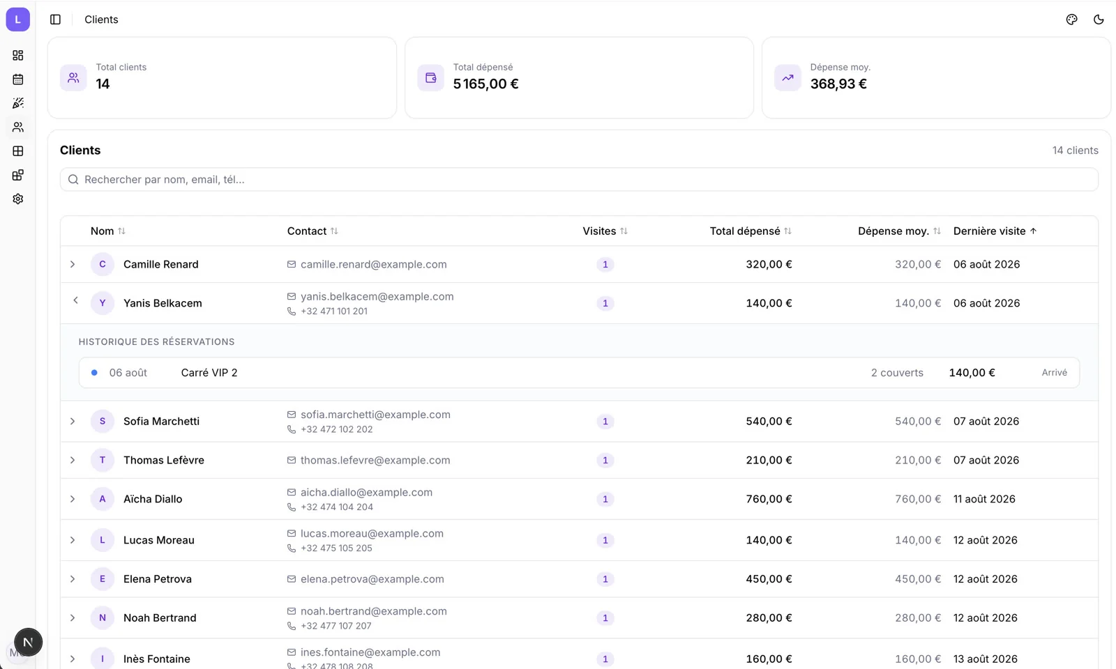Screen dimensions: 1116x669
Task: Open the dashboard icon in the sidebar
Action: [18, 55]
